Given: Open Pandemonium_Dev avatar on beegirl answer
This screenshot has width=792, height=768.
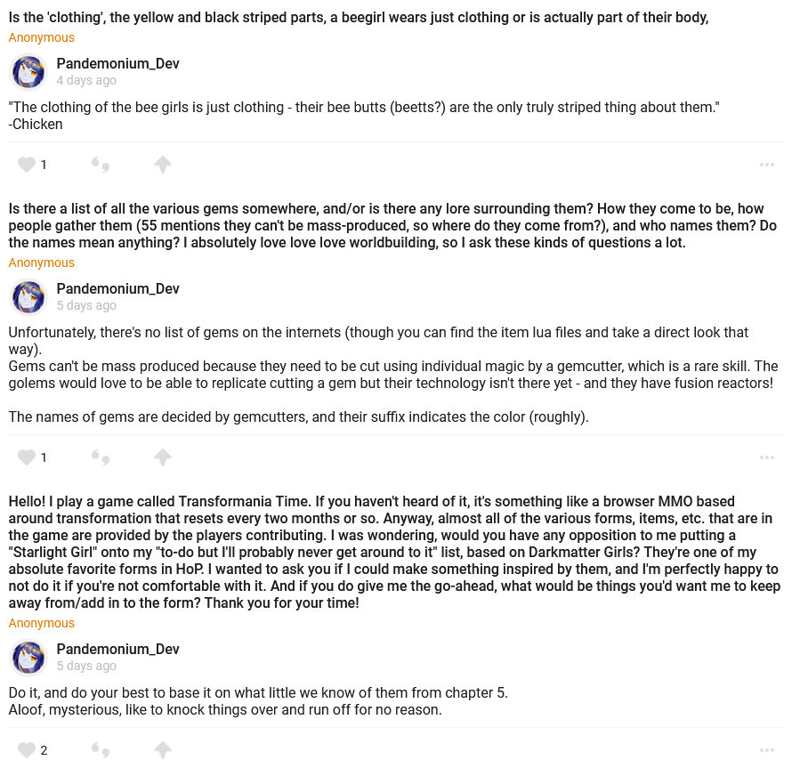Looking at the screenshot, I should pos(28,72).
